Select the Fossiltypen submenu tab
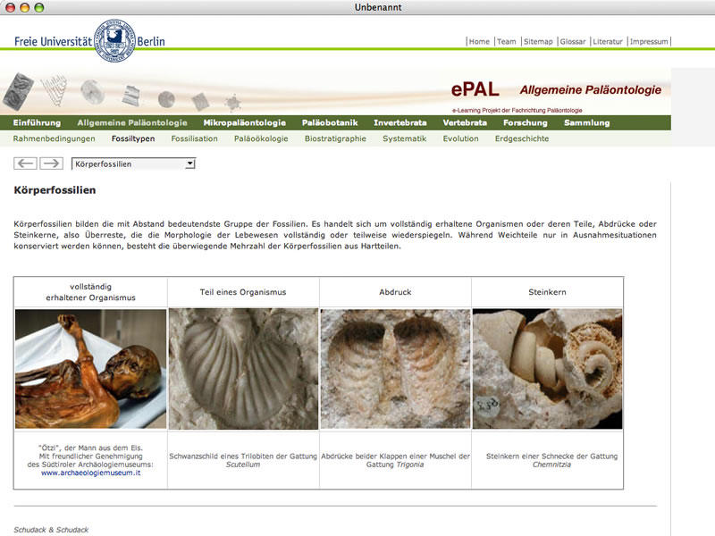 point(133,138)
